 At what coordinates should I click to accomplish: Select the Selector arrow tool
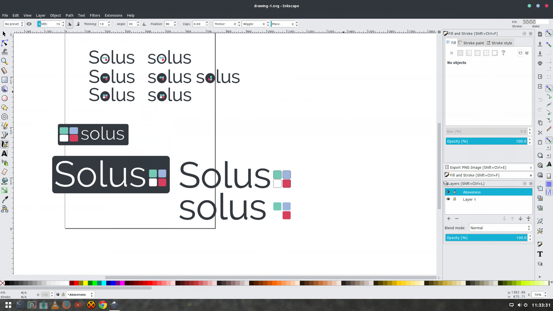(4, 34)
